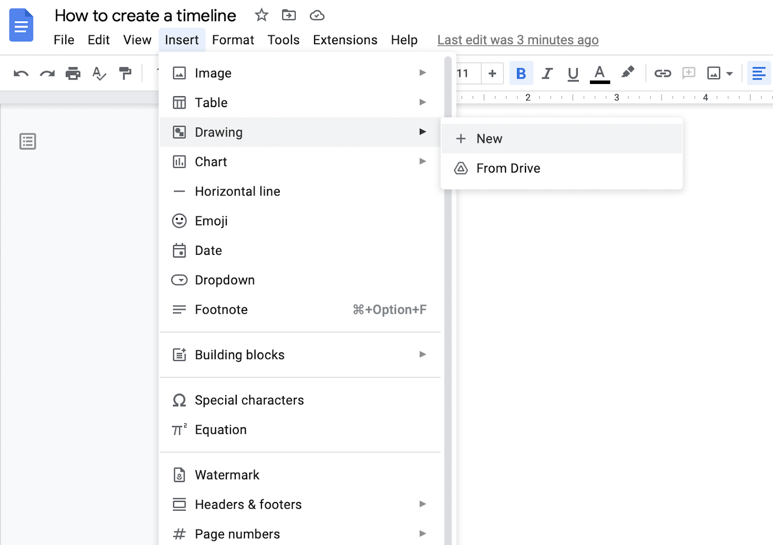
Task: Open the spelling and grammar check icon
Action: point(99,73)
